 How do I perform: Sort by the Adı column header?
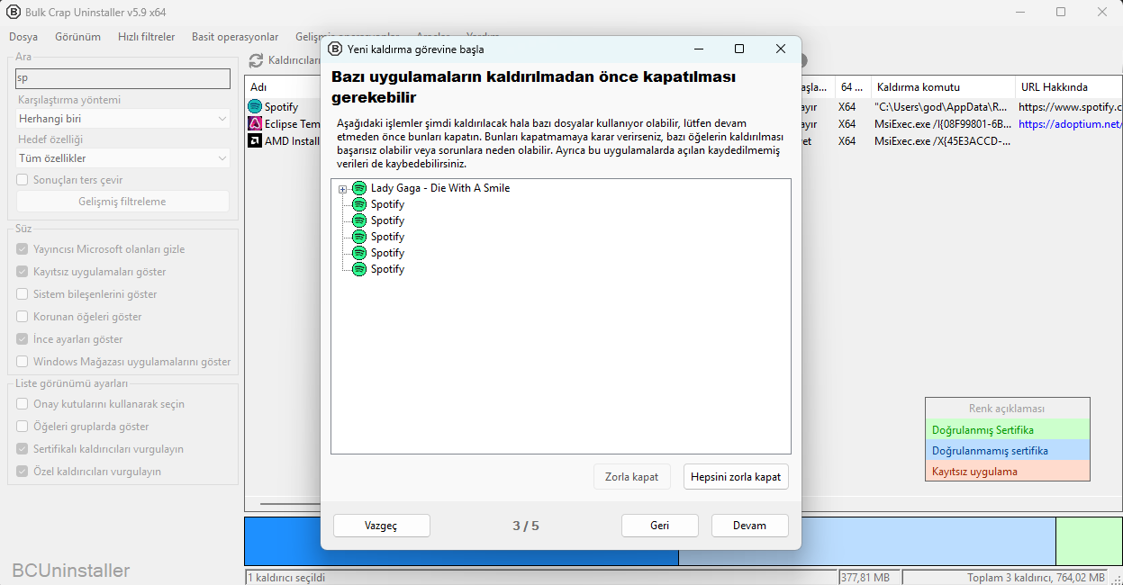click(283, 87)
